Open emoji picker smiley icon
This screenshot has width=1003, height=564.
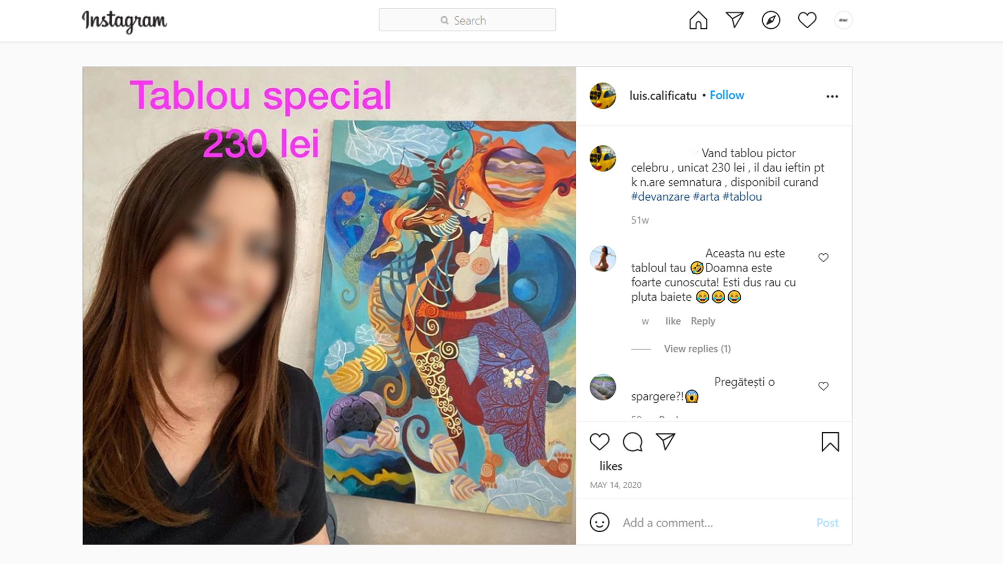point(599,522)
